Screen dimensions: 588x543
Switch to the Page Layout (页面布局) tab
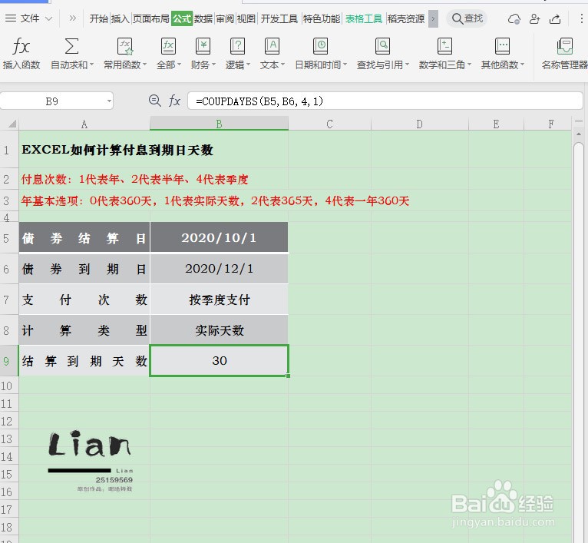point(150,18)
